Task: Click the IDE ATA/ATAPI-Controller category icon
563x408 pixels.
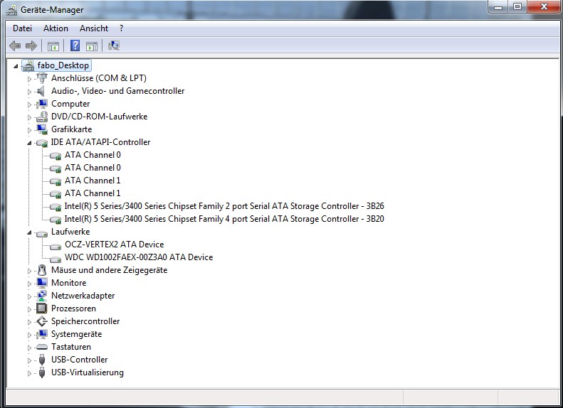Action: pos(42,143)
